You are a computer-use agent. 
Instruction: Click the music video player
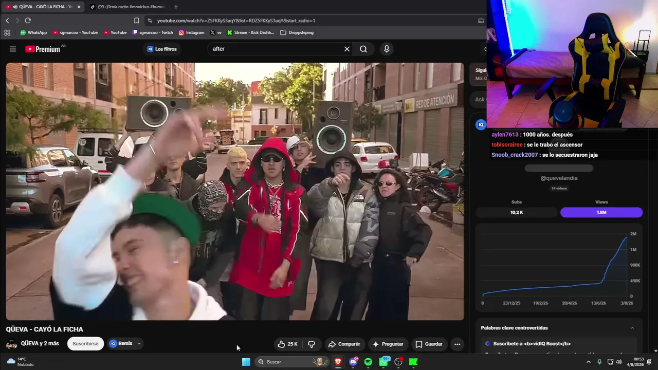[x=235, y=191]
